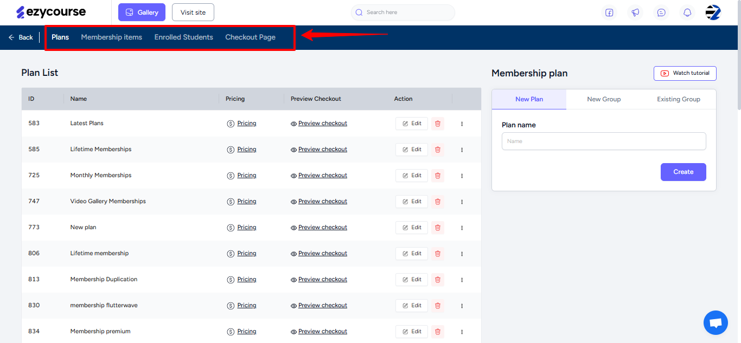This screenshot has height=343, width=741.
Task: Preview checkout for Video Gallery Memberships
Action: tap(319, 202)
